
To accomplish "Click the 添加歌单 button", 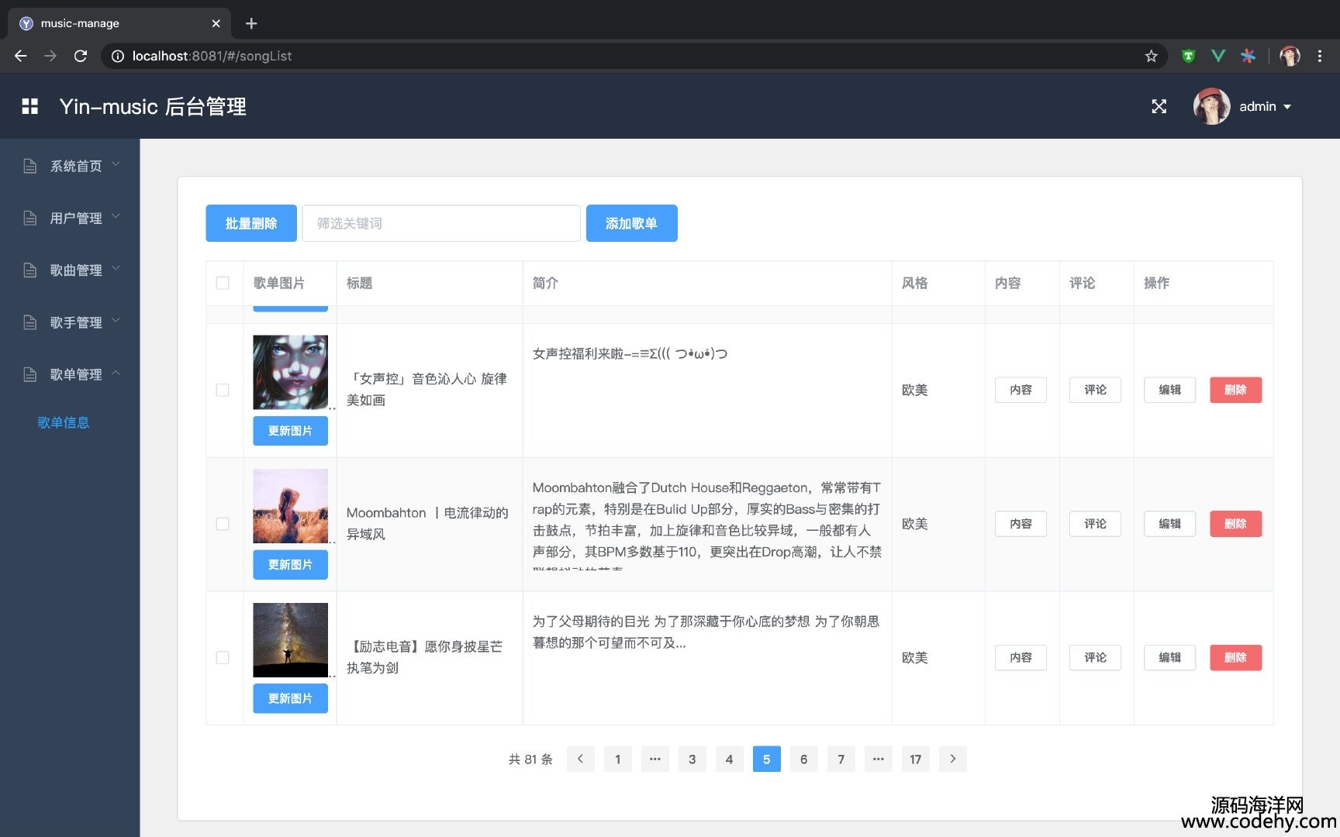I will click(x=631, y=223).
